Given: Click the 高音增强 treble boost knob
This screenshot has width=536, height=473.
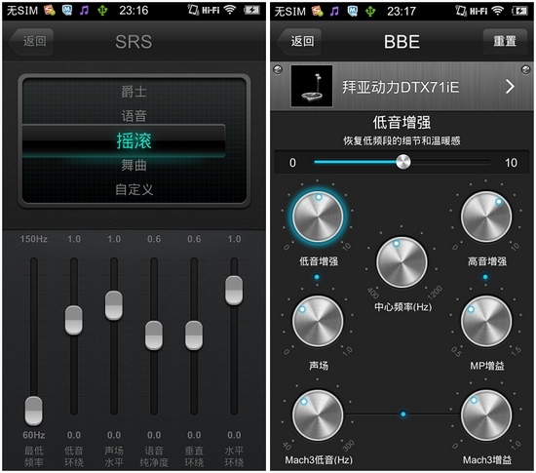Looking at the screenshot, I should coord(486,217).
